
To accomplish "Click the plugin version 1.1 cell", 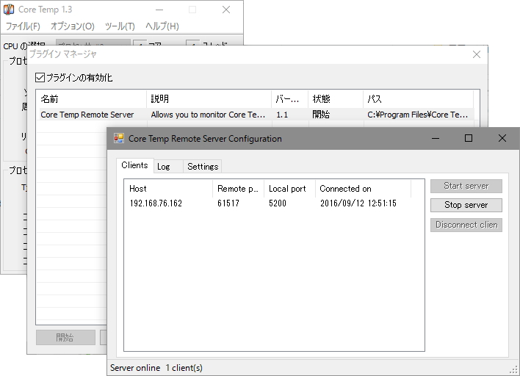I will coord(282,115).
